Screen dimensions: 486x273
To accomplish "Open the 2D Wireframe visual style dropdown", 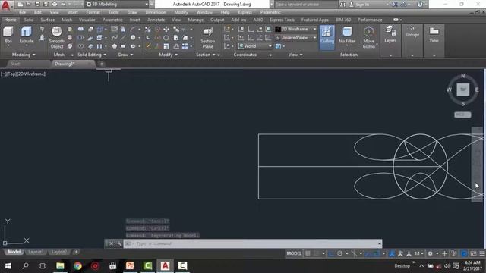I will click(296, 29).
